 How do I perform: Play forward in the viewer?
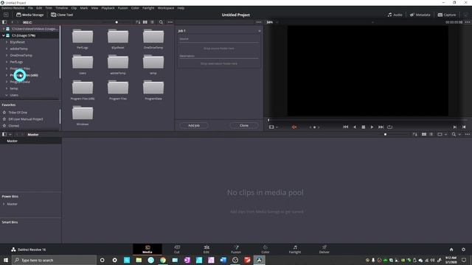[x=372, y=127]
